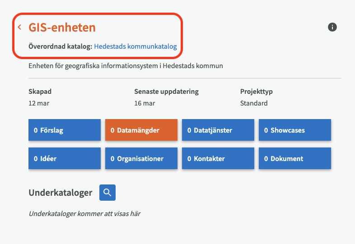This screenshot has height=244, width=355.
Task: Show the 0 Showcases tile
Action: 295,130
